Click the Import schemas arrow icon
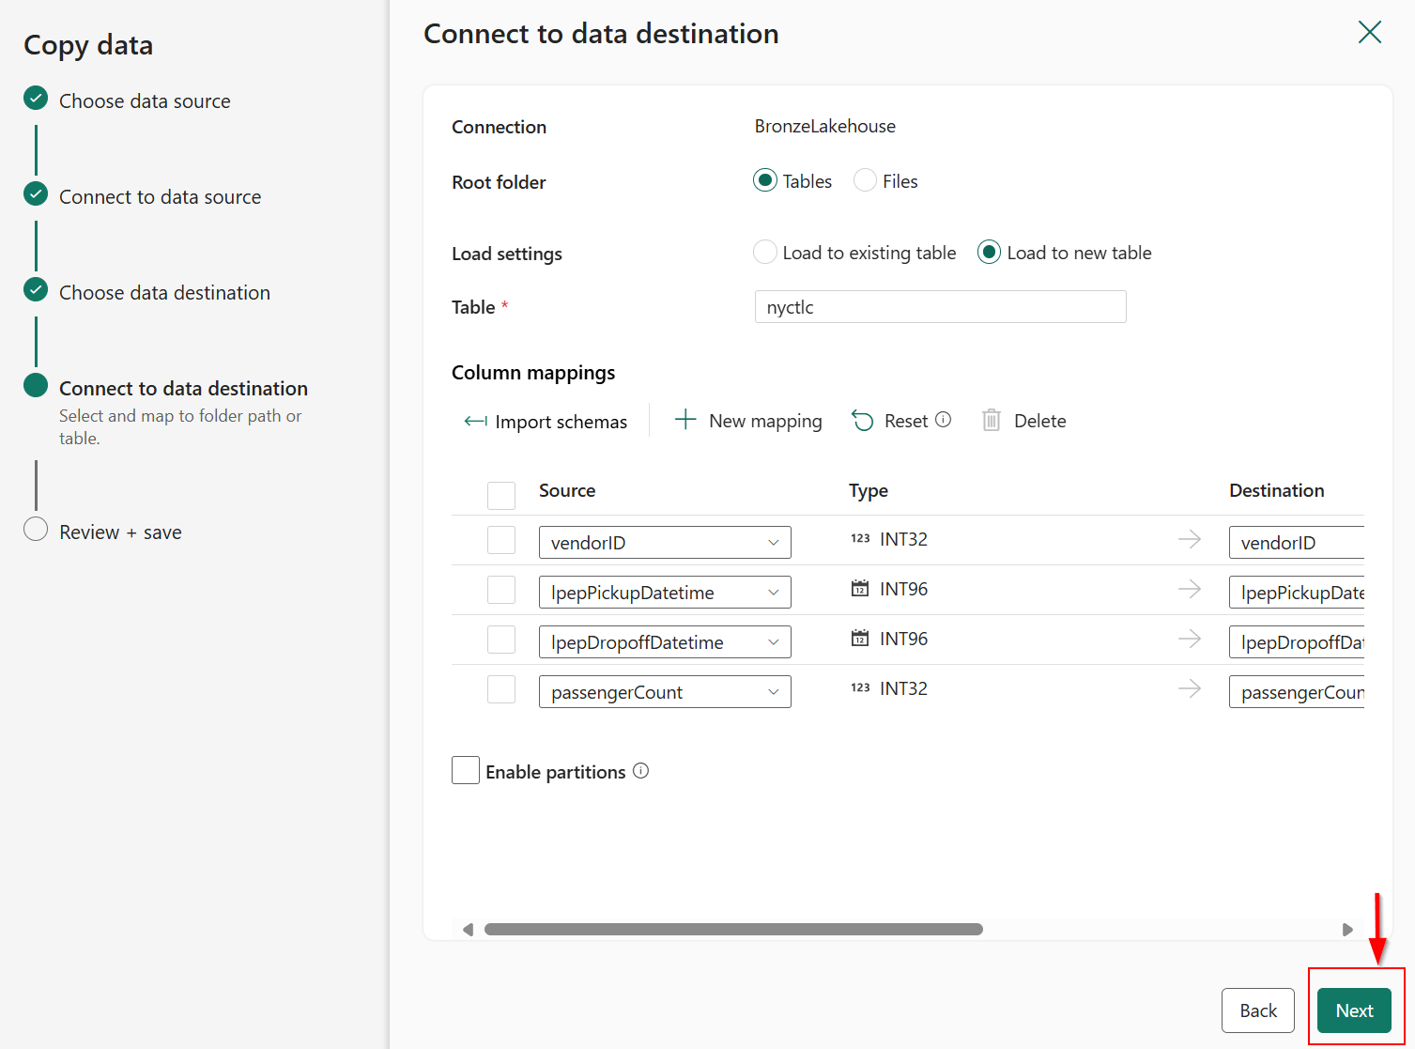Viewport: 1415px width, 1049px height. [x=475, y=422]
